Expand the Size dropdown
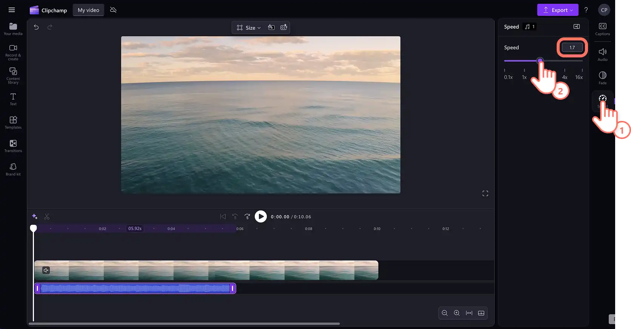The image size is (631, 329). pyautogui.click(x=249, y=28)
